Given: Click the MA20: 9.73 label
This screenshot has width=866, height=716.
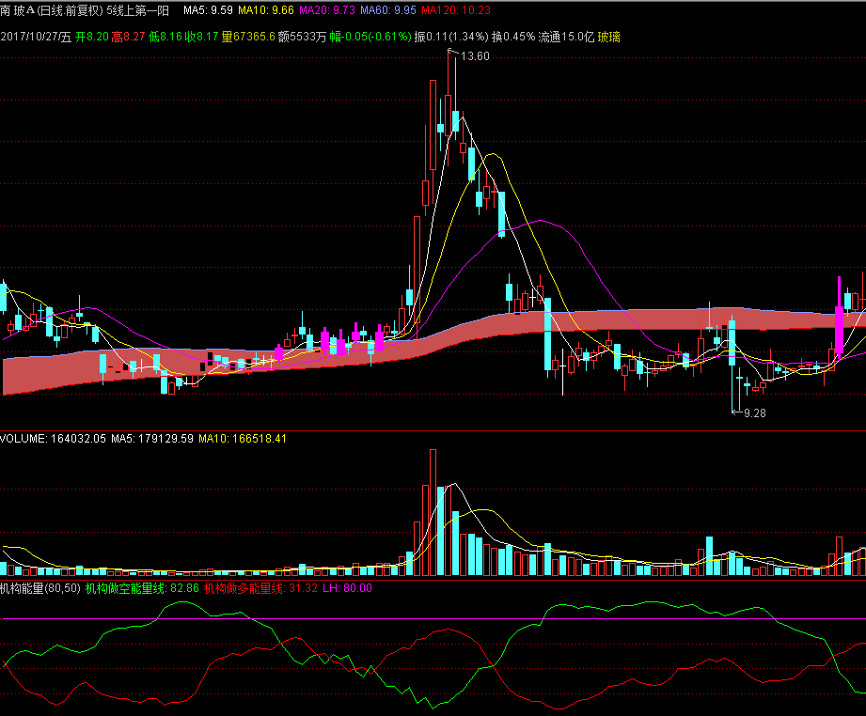Looking at the screenshot, I should (327, 10).
